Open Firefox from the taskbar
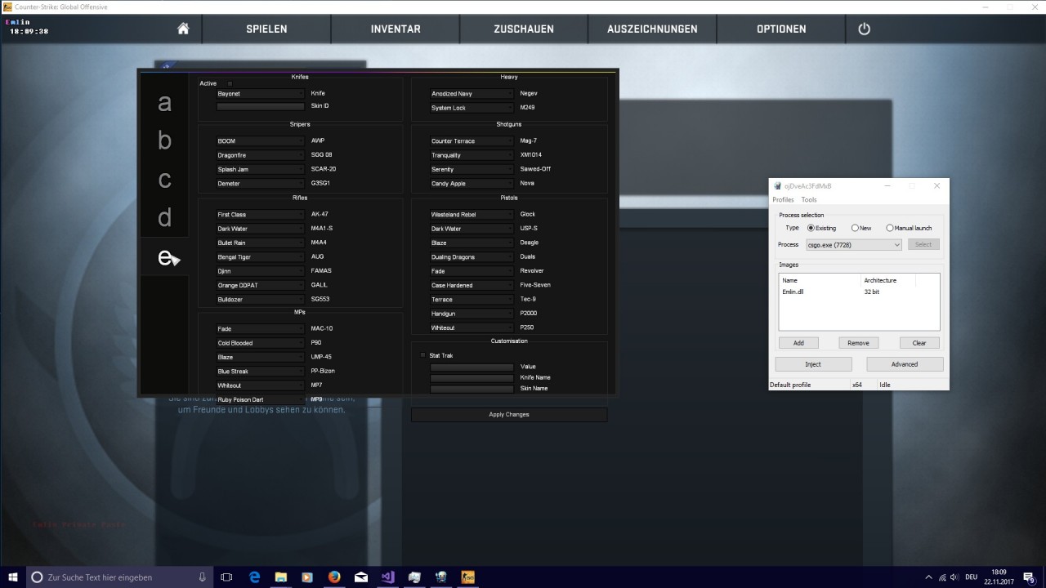Screen dimensions: 1046x588 333,577
